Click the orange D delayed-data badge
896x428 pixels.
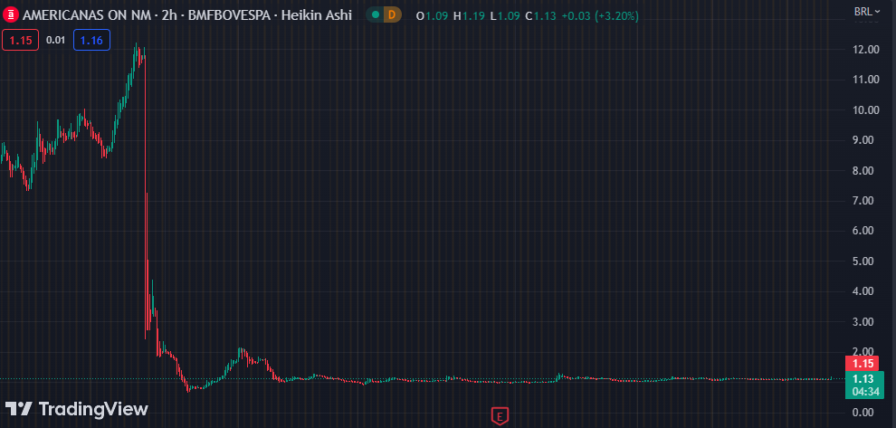click(x=391, y=15)
